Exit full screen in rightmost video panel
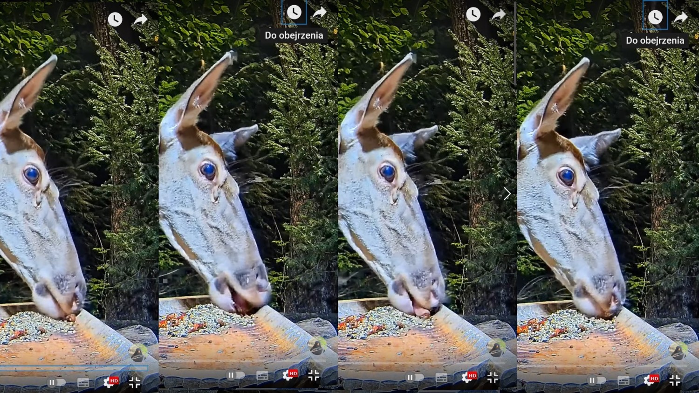The width and height of the screenshot is (699, 393). [x=675, y=380]
